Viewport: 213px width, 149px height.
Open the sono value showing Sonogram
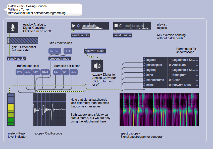point(183,75)
